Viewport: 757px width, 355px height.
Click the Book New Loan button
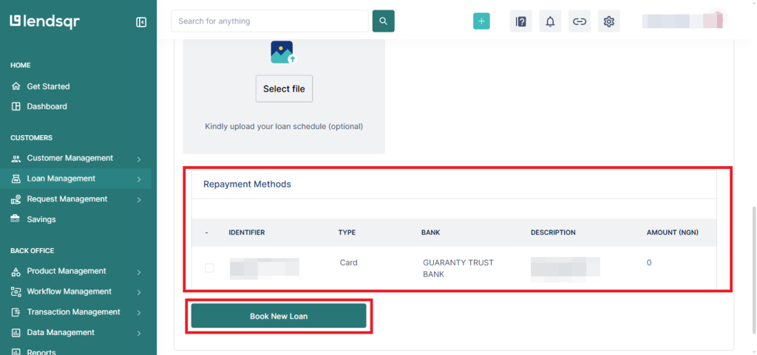click(x=279, y=317)
